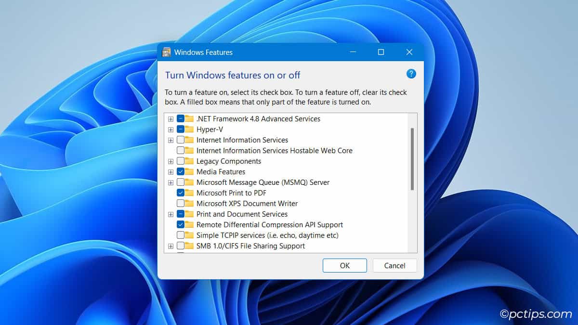
Task: Expand the Hyper-V tree node
Action: pyautogui.click(x=171, y=129)
